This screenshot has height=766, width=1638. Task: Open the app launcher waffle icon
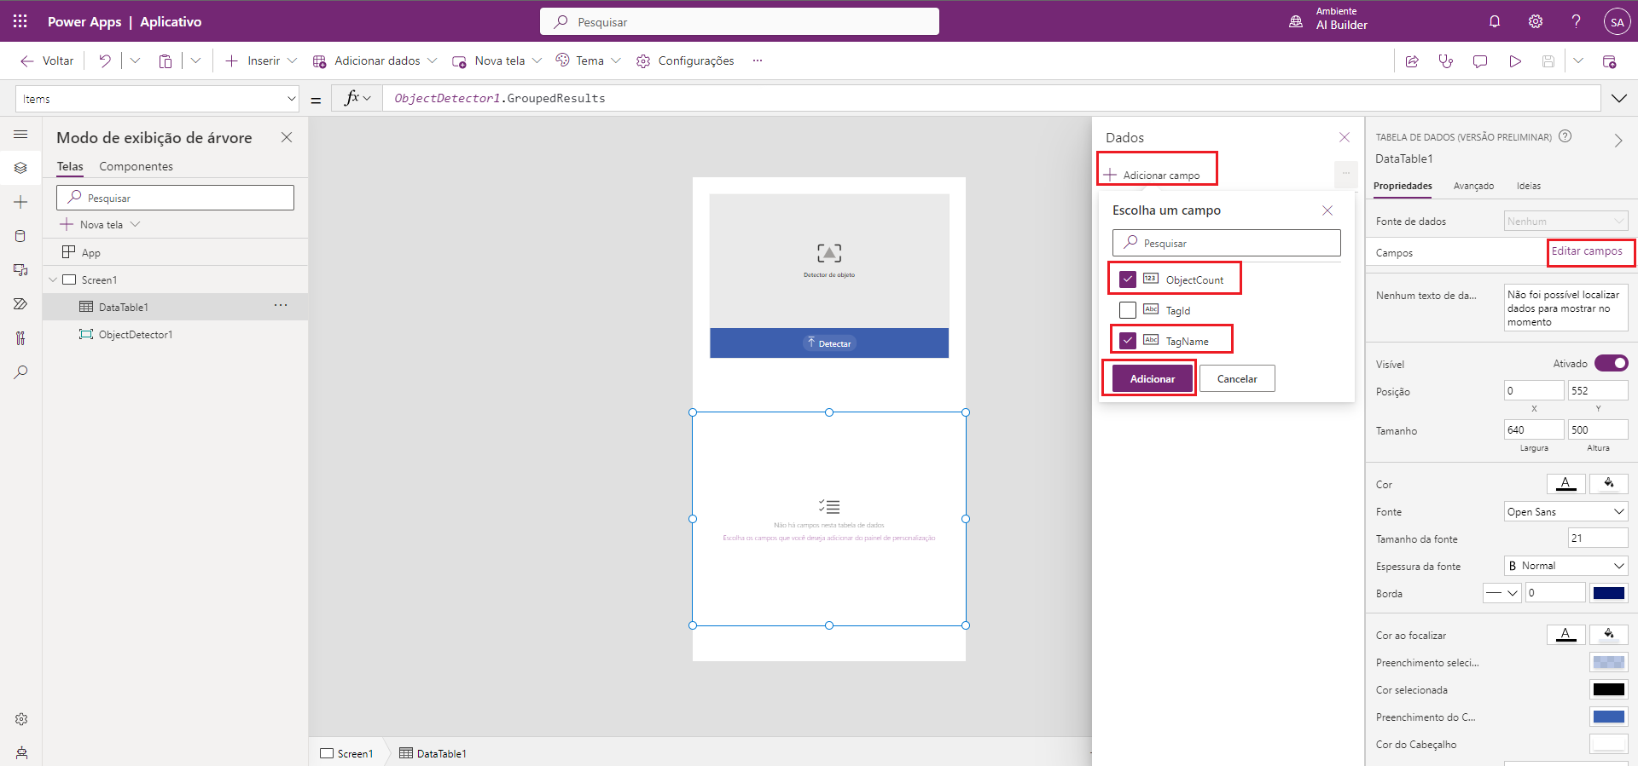20,21
